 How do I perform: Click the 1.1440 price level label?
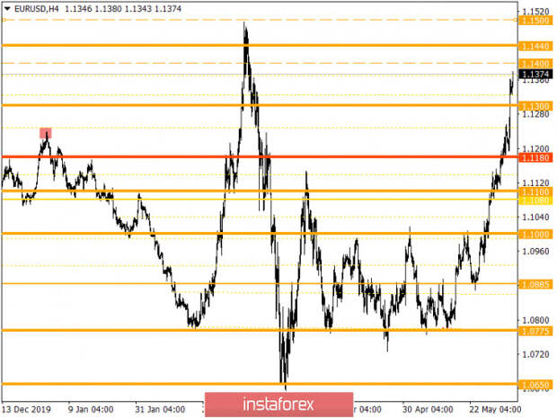click(535, 46)
